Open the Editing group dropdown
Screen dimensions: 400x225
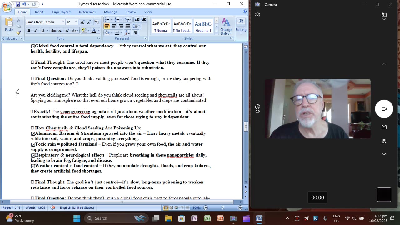pyautogui.click(x=241, y=26)
